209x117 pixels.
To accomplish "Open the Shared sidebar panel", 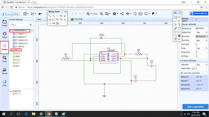I will pos(5,71).
